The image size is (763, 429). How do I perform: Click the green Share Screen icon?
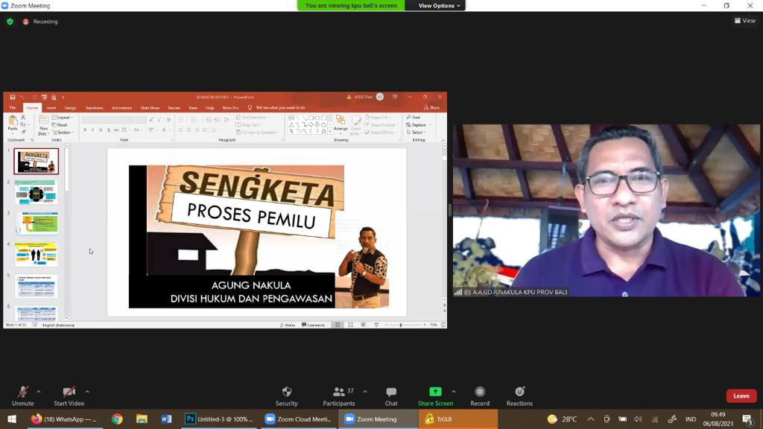click(435, 392)
